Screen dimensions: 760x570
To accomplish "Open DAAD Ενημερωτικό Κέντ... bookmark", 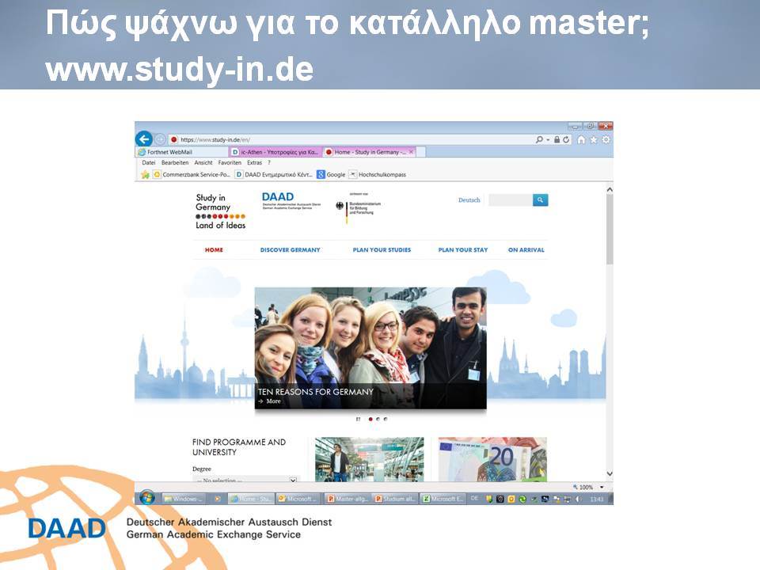I will (x=274, y=174).
